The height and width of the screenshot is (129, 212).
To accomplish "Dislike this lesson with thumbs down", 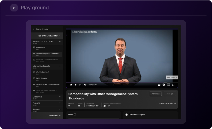I will point(109,106).
